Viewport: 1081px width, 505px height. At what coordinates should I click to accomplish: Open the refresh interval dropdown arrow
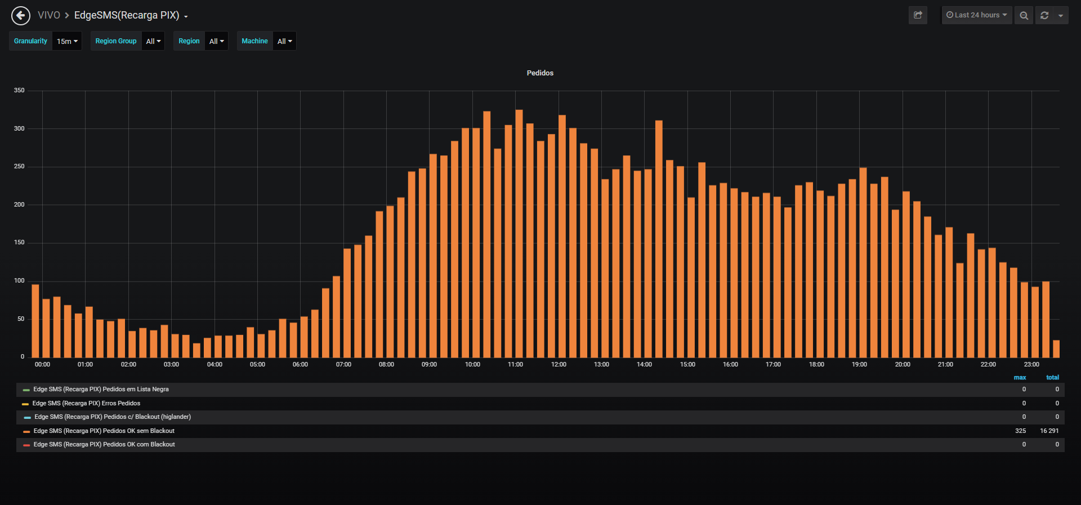tap(1061, 15)
